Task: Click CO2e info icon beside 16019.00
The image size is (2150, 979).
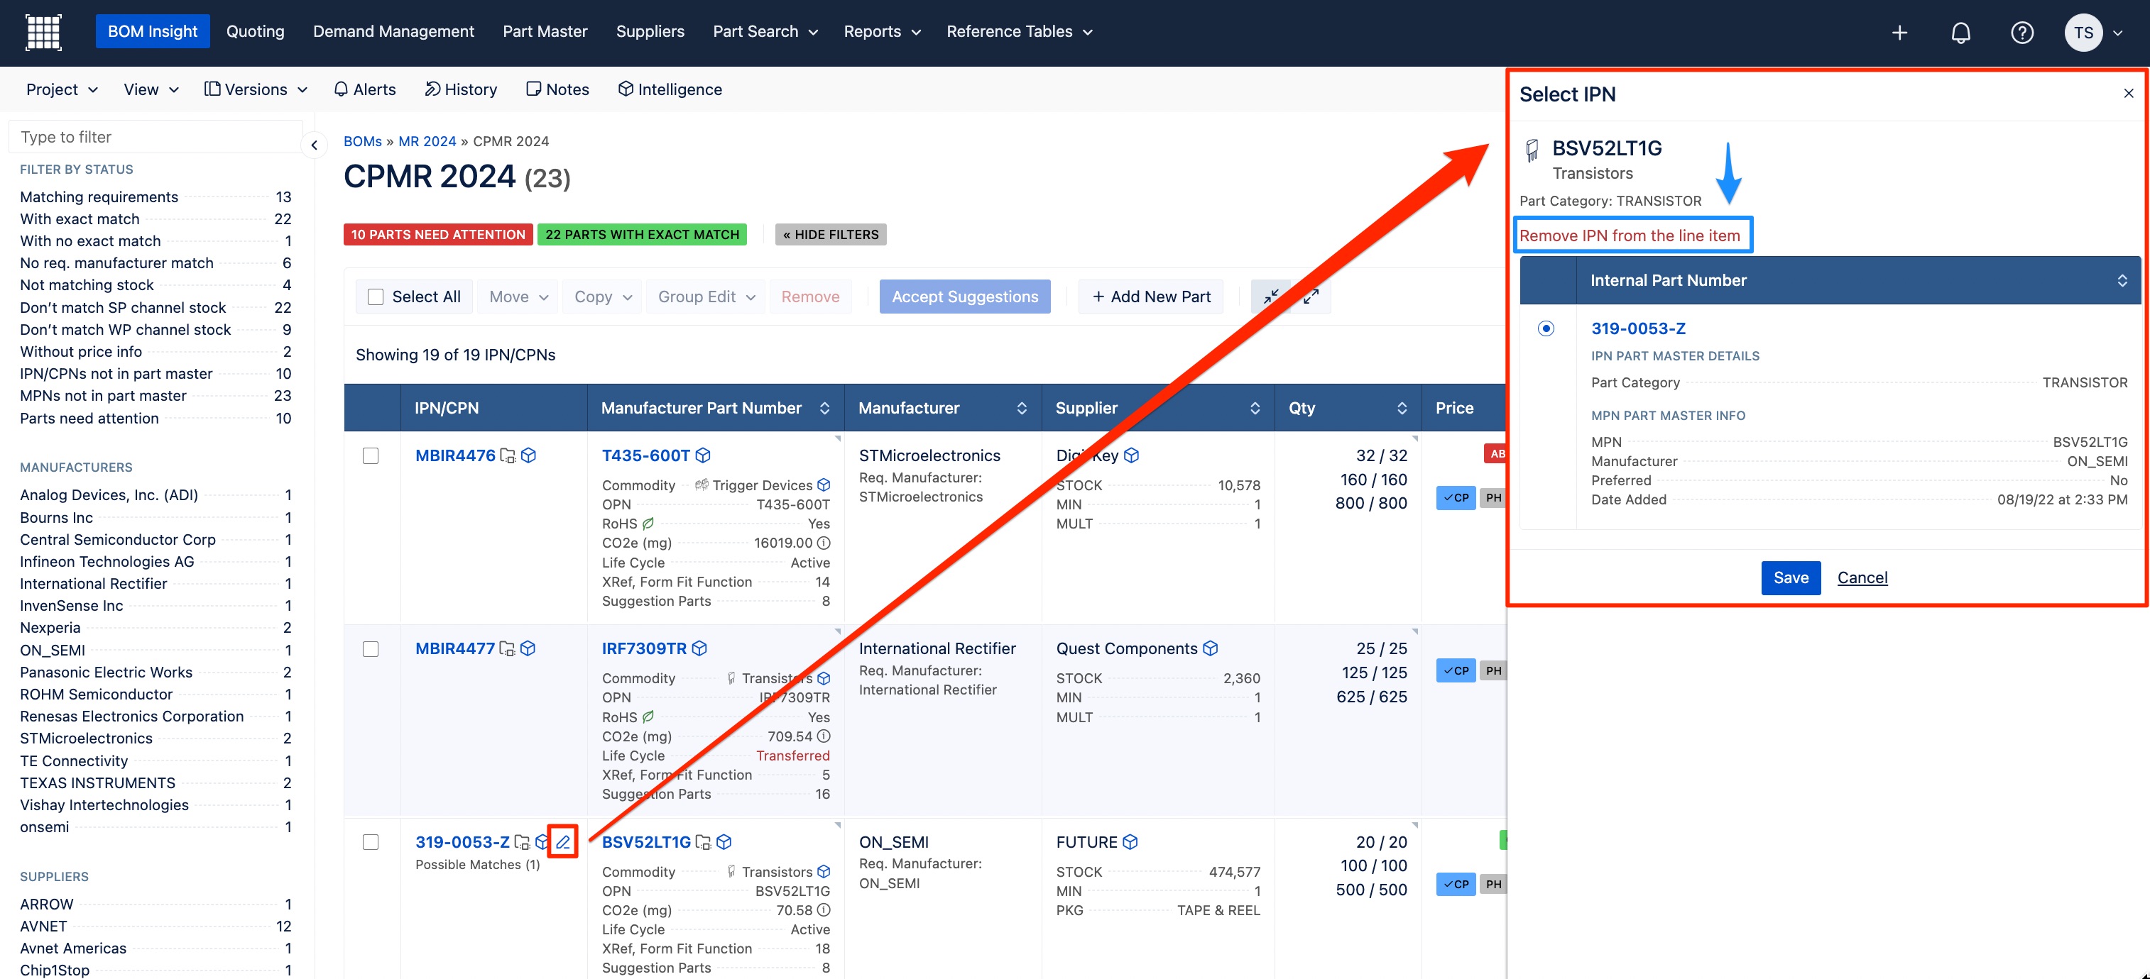Action: (824, 543)
